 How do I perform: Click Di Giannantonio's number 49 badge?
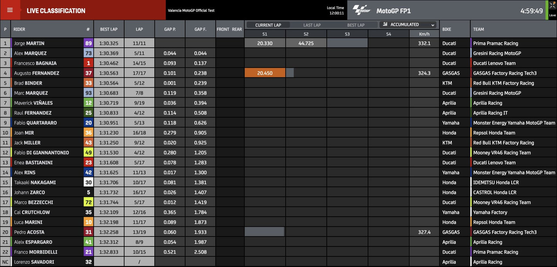tap(88, 153)
